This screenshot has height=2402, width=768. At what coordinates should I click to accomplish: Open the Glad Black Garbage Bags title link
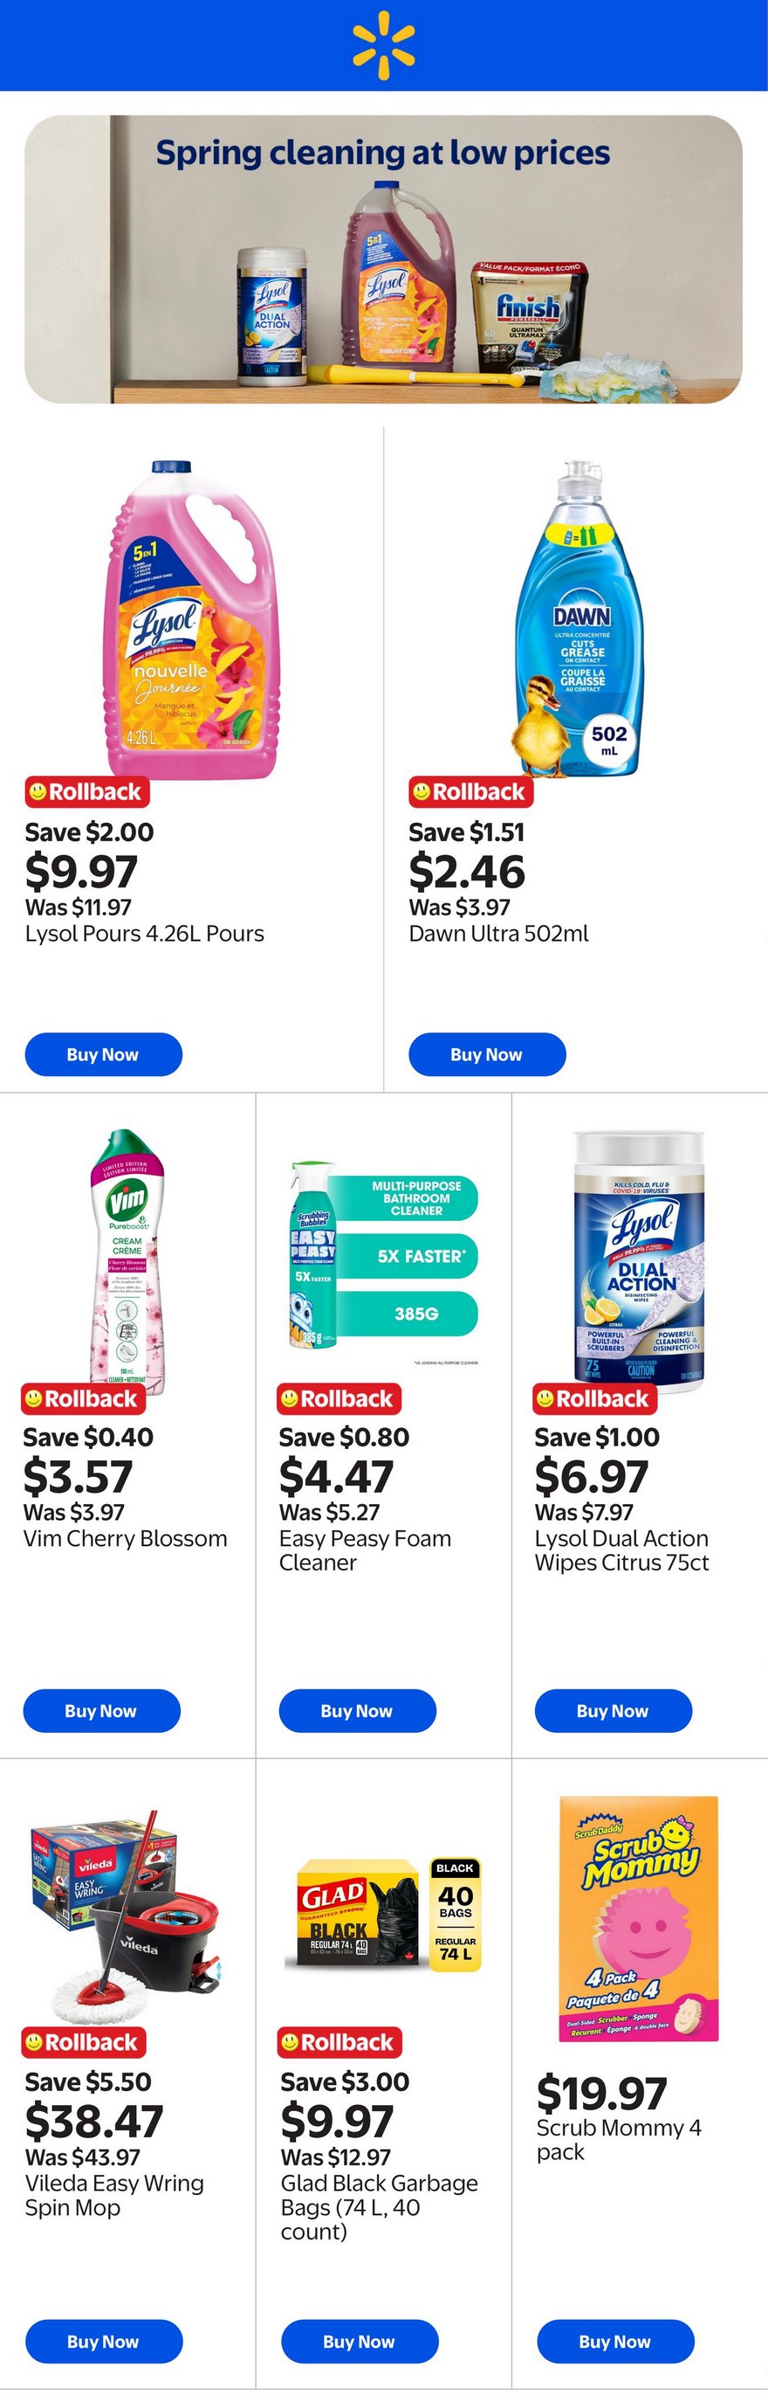pyautogui.click(x=379, y=2207)
